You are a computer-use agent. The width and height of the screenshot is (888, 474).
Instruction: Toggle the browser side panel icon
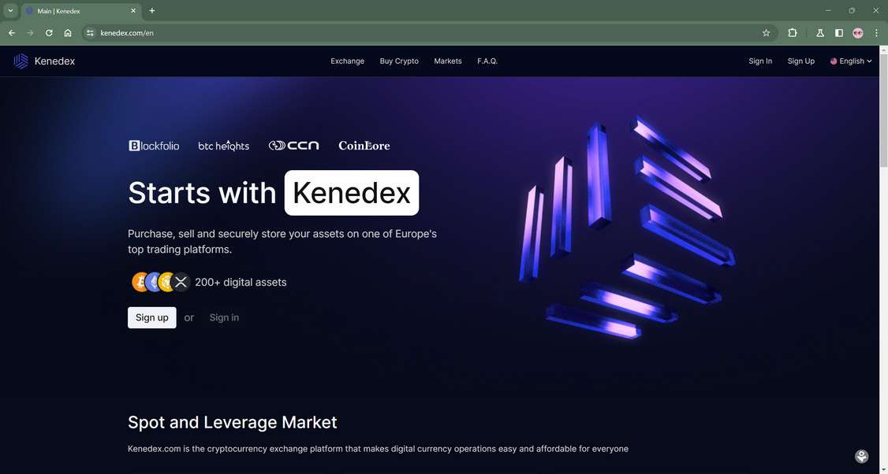click(839, 33)
